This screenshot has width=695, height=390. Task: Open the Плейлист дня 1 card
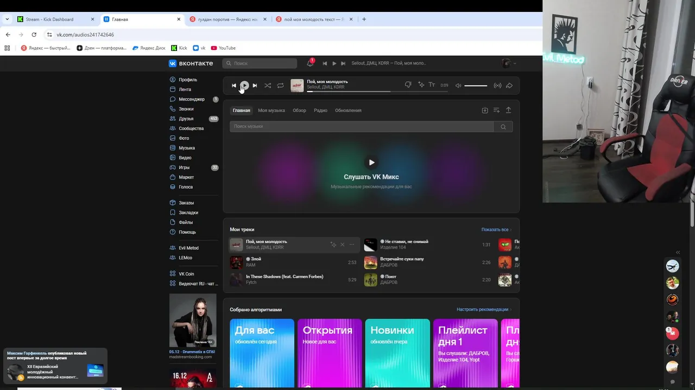click(465, 353)
